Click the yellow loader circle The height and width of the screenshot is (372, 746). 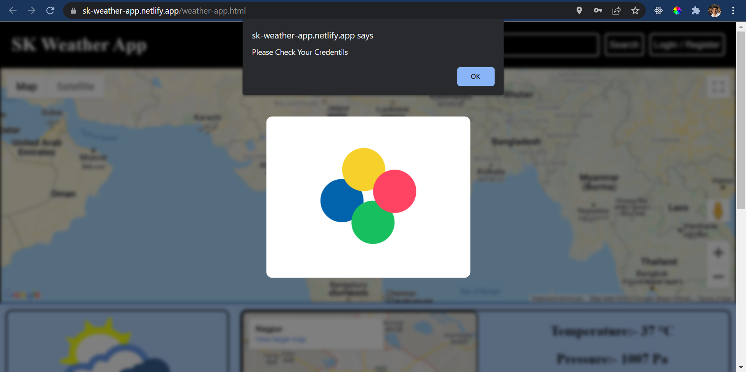pyautogui.click(x=364, y=169)
